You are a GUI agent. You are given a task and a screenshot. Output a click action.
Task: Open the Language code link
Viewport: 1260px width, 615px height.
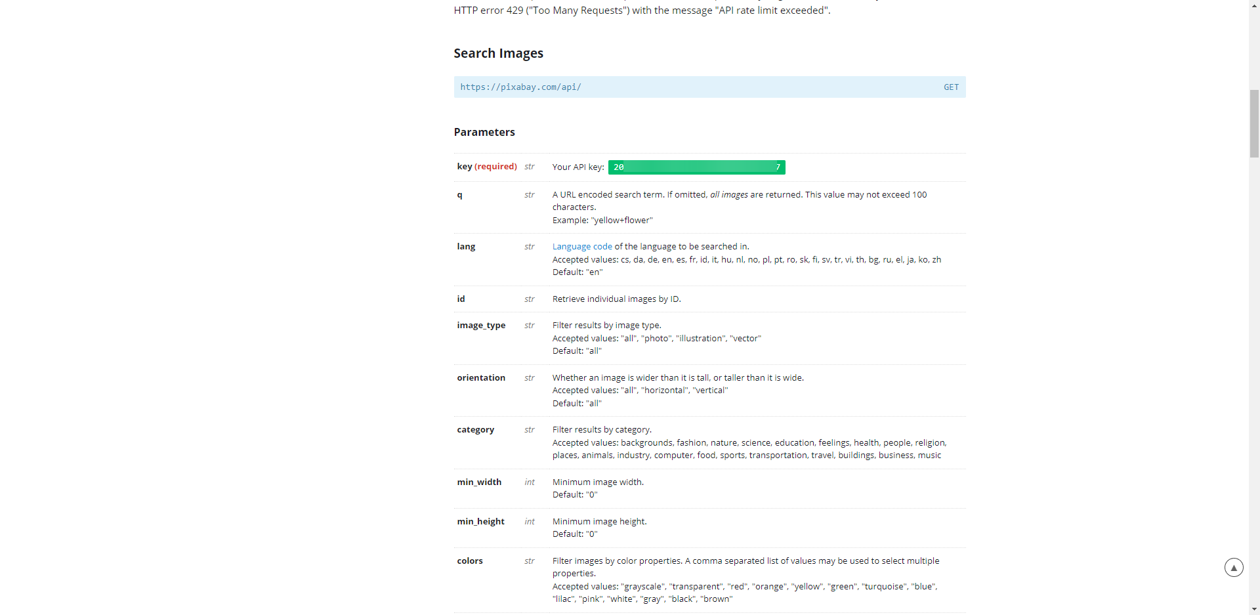(582, 246)
